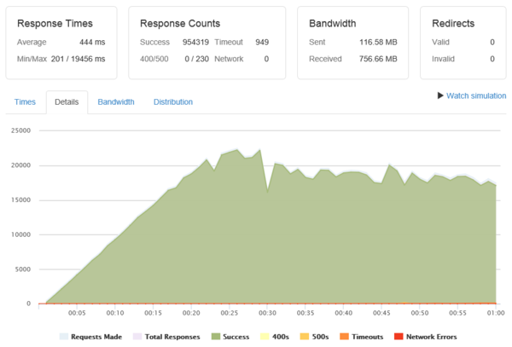This screenshot has height=347, width=512.
Task: Toggle the Network Errors legend swatch
Action: [399, 337]
